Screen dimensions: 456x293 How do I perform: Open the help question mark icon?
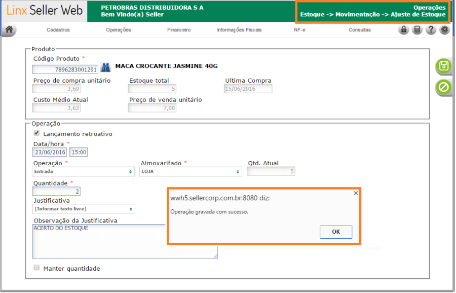pyautogui.click(x=431, y=29)
